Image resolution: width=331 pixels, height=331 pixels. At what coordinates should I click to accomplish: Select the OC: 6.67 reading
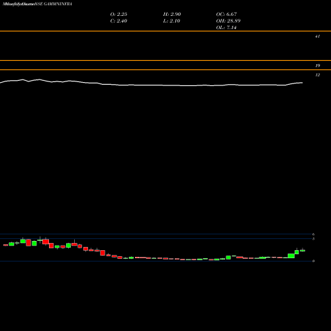[226, 14]
